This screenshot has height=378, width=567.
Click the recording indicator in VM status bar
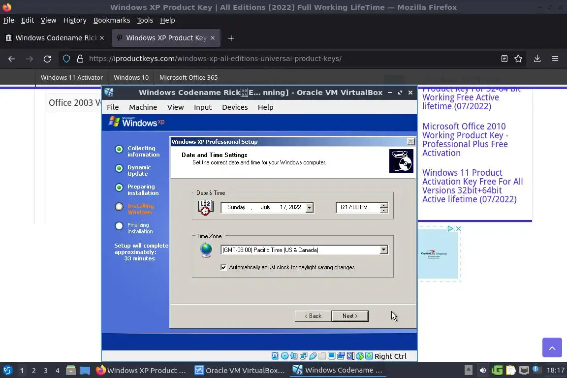pyautogui.click(x=341, y=356)
